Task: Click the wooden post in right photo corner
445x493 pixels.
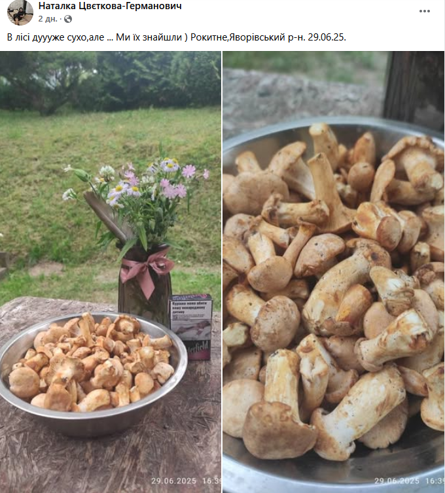Action: (415, 88)
